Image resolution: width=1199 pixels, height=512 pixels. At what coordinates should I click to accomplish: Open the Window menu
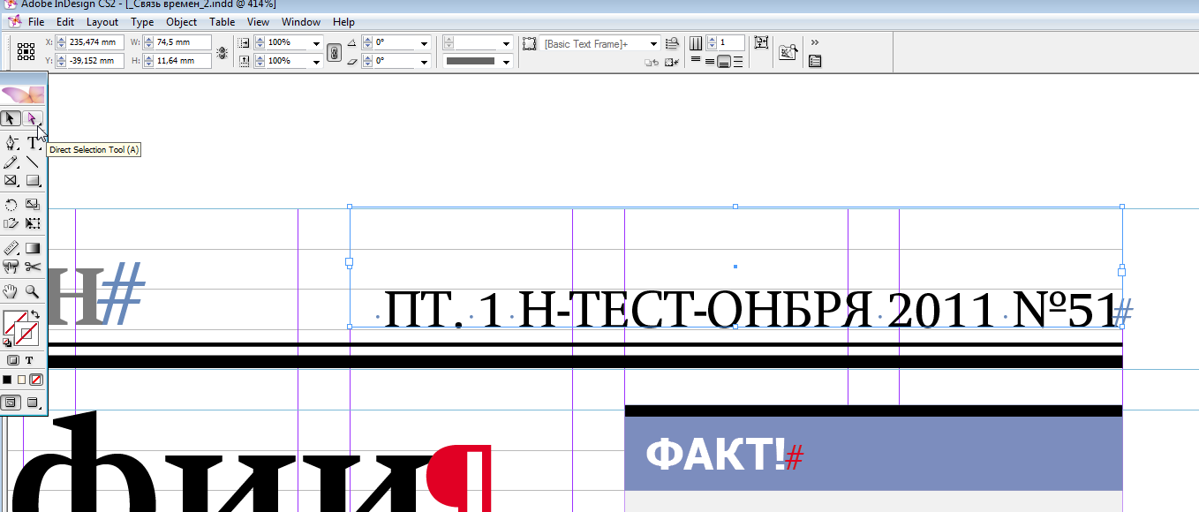tap(301, 22)
